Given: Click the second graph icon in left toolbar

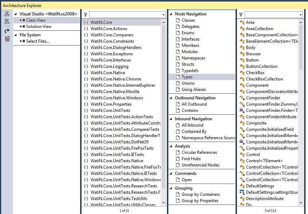Looking at the screenshot, I should coord(7,21).
